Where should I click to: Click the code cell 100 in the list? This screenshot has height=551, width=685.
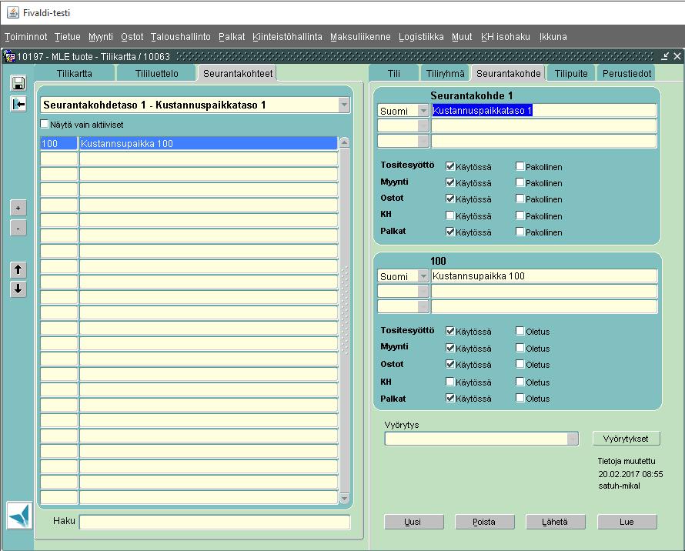(59, 143)
